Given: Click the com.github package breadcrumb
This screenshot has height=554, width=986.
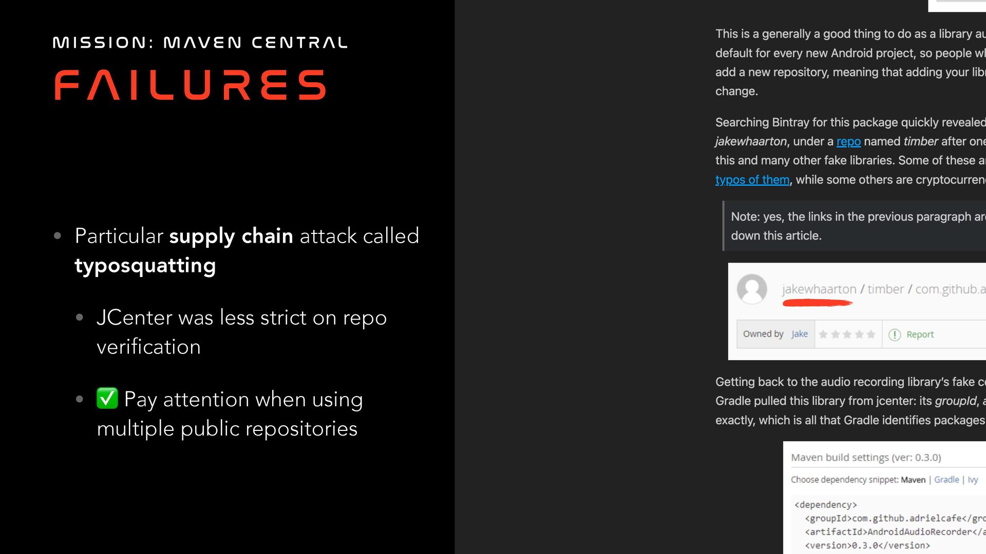Looking at the screenshot, I should pyautogui.click(x=950, y=289).
